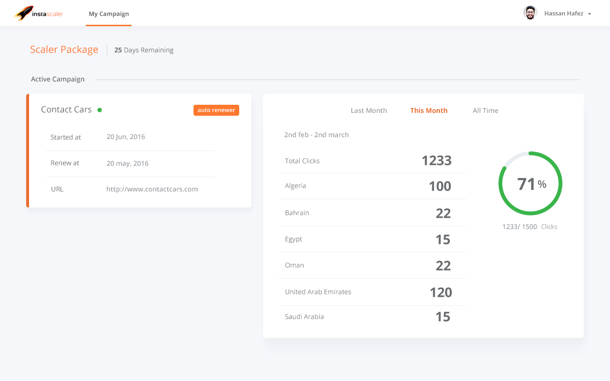
Task: Click Algeria's 100 clicks value
Action: (440, 186)
